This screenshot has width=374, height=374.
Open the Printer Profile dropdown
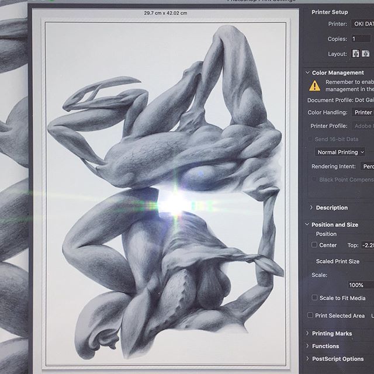point(363,126)
